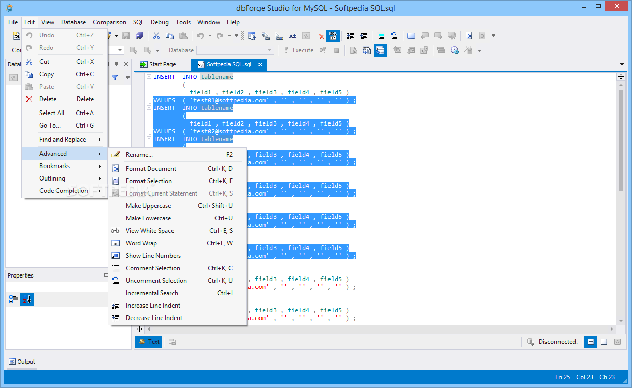Click Format Selection command
Viewport: 632px width, 388px height.
(x=177, y=181)
